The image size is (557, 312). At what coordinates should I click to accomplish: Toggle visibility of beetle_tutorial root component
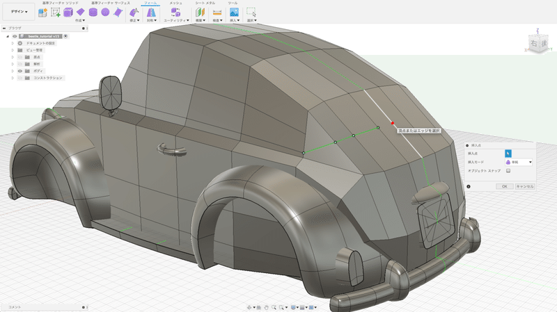coord(14,35)
